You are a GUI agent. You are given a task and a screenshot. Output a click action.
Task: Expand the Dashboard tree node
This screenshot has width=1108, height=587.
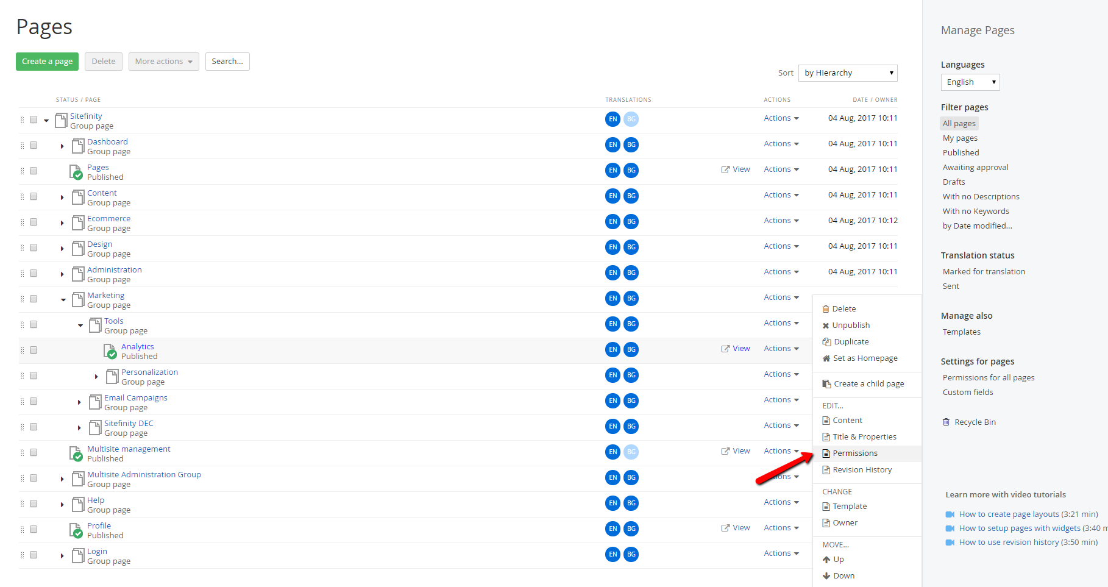pos(62,146)
